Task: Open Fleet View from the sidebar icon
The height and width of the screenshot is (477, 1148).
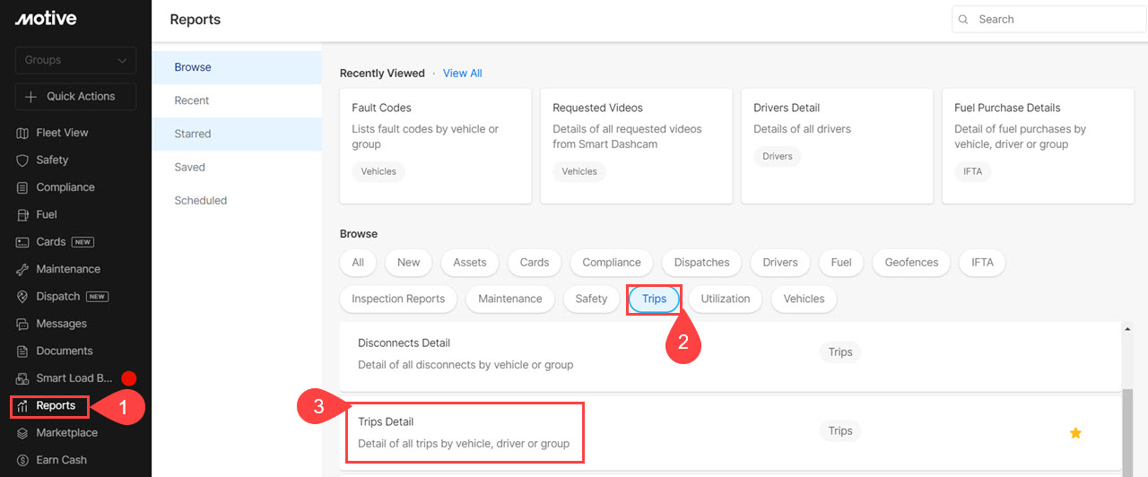Action: coord(23,133)
